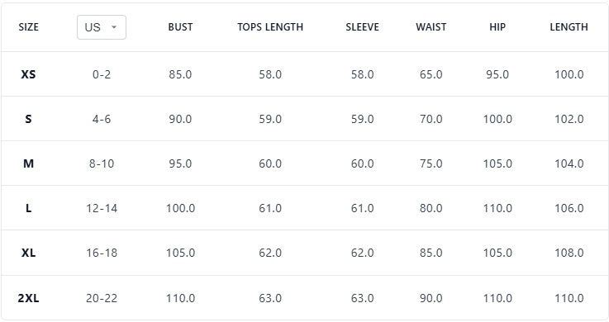Click the 0-2 US size cell
609x322 pixels.
coord(102,74)
